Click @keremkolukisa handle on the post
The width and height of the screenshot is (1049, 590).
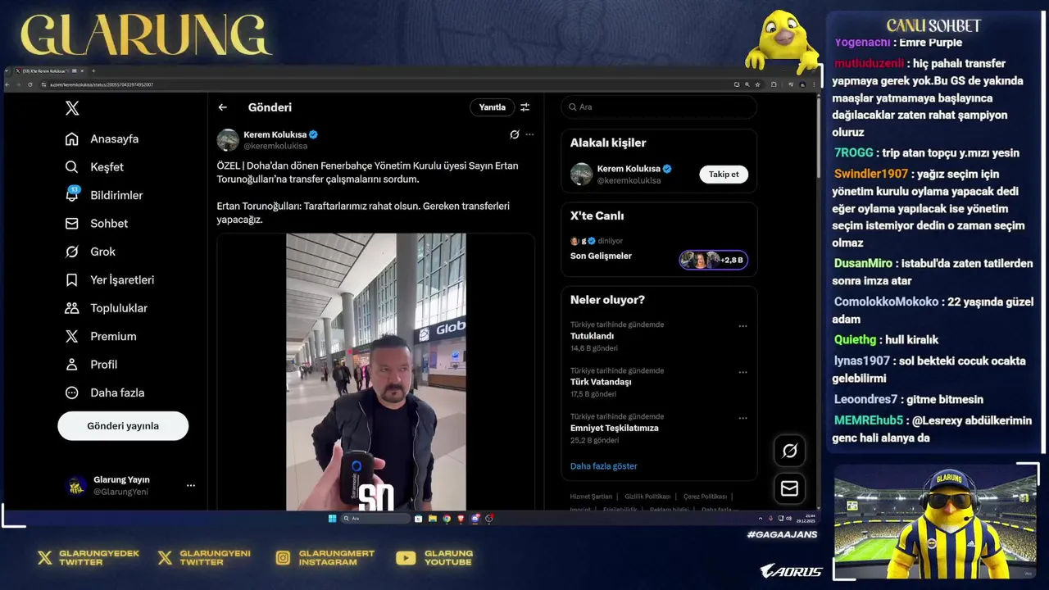(x=275, y=146)
